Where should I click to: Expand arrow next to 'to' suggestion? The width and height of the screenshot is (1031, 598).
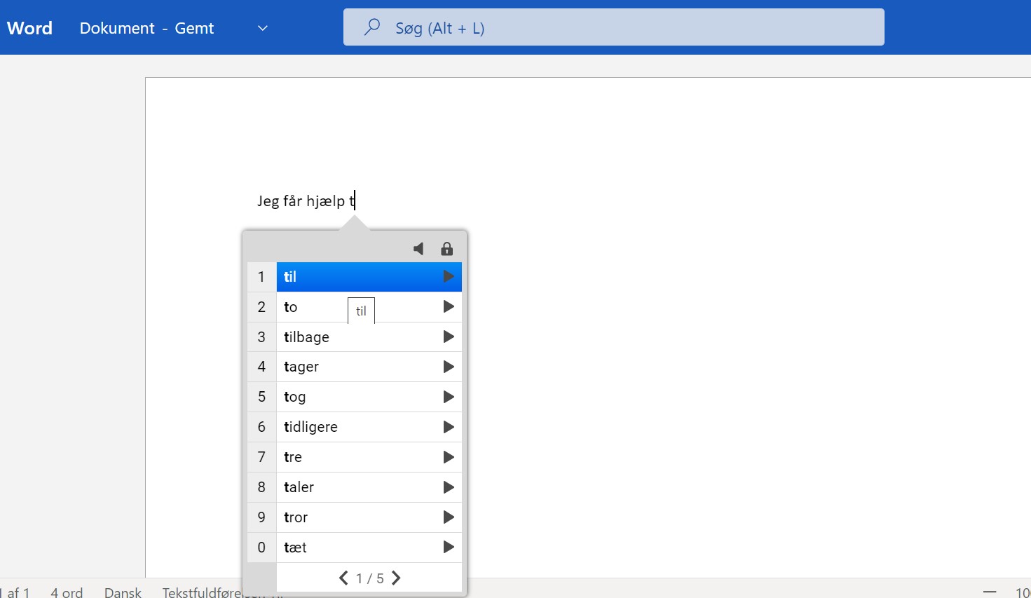click(x=449, y=306)
